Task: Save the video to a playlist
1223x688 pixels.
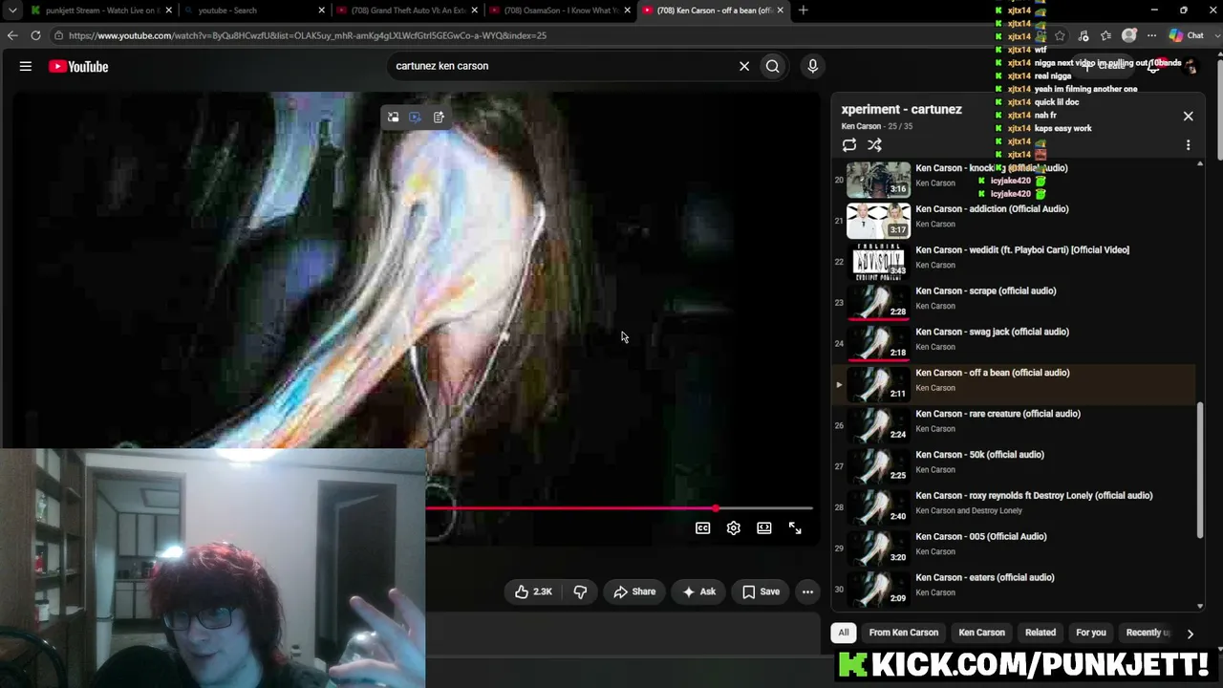Action: coord(761,592)
